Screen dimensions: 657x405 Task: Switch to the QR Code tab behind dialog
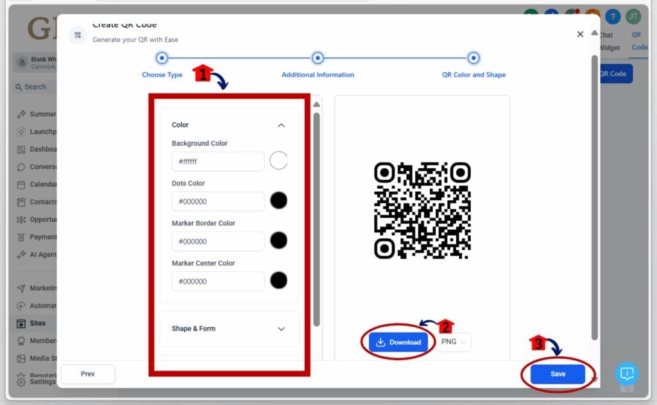640,41
